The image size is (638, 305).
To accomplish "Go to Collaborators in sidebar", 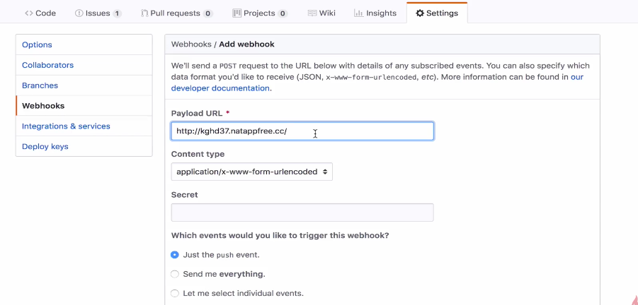I will 47,65.
